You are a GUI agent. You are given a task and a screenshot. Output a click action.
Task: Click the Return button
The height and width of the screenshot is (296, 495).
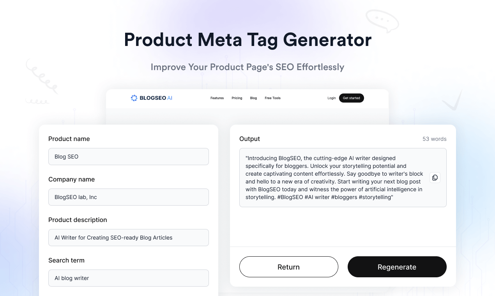pyautogui.click(x=288, y=267)
